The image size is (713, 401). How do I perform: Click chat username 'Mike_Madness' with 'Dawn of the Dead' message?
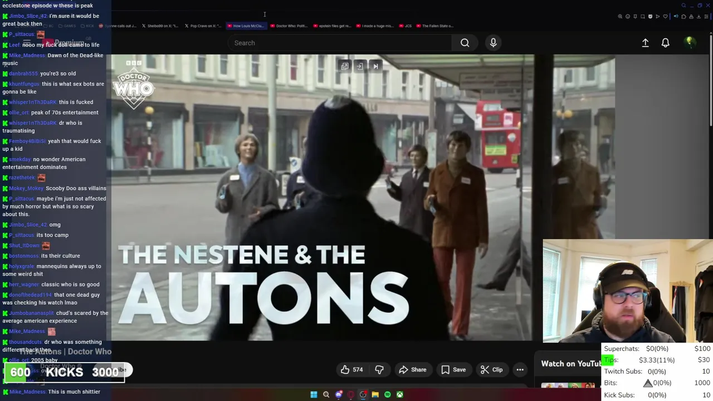[27, 56]
